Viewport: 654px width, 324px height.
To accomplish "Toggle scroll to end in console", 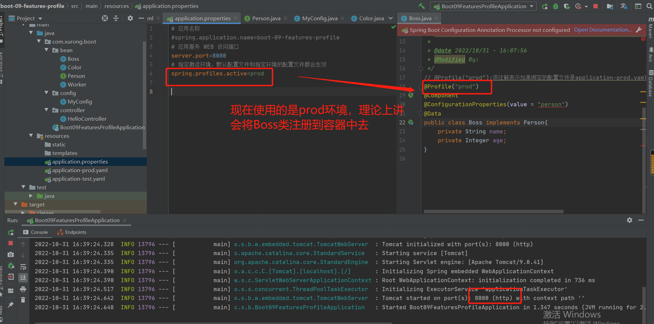I will 23,277.
